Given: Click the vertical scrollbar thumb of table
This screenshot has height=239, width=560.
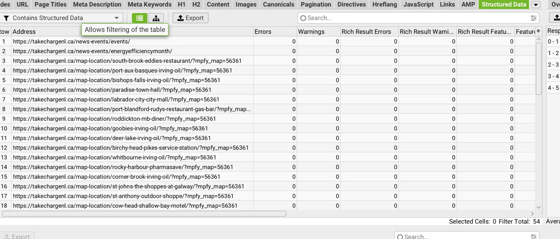Looking at the screenshot, I should 539,68.
